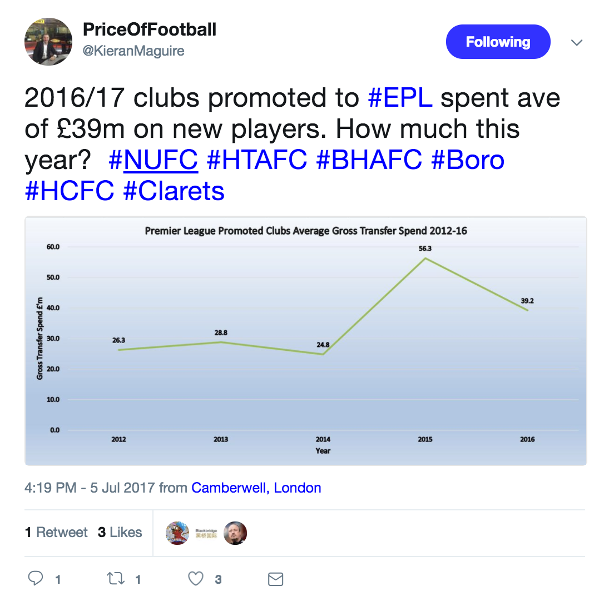Image resolution: width=604 pixels, height=606 pixels.
Task: Open the Camberwell, London location link
Action: click(x=256, y=488)
